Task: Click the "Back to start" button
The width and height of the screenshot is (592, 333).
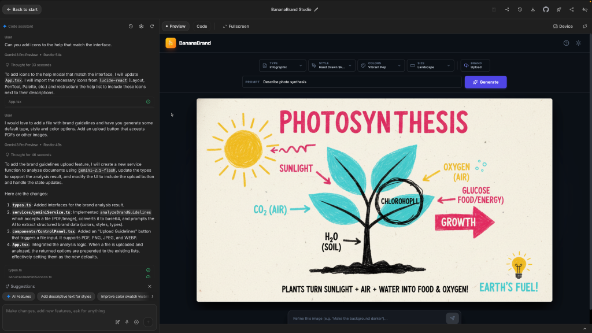Action: pyautogui.click(x=21, y=10)
